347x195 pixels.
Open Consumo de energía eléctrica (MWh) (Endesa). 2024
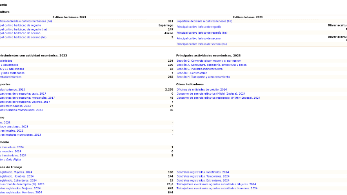(x=211, y=94)
